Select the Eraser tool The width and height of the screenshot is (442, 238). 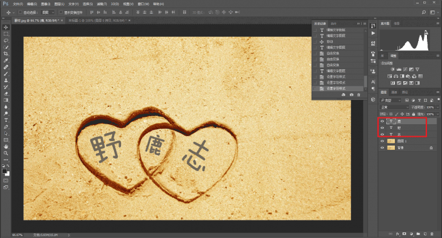(6, 94)
